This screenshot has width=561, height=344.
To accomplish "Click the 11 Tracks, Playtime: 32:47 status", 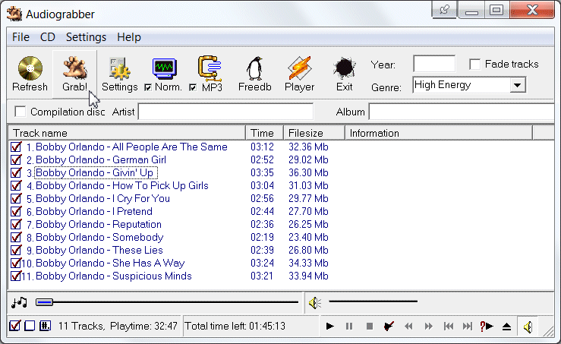I will [118, 326].
